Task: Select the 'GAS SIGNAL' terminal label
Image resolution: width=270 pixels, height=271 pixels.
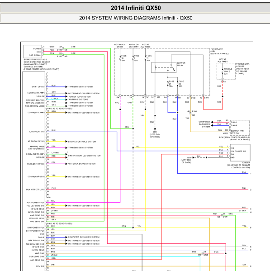Action: tap(35, 55)
